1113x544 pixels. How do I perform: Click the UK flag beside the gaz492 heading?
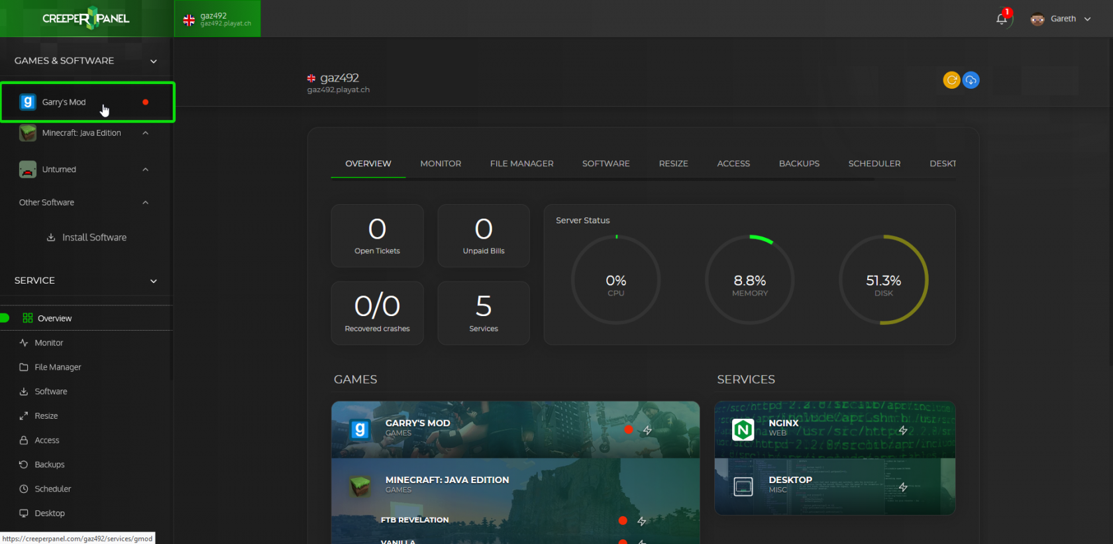click(x=311, y=78)
